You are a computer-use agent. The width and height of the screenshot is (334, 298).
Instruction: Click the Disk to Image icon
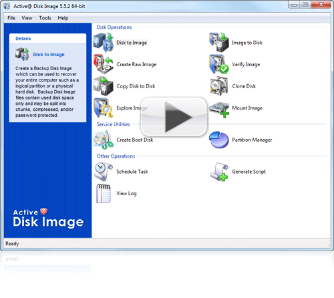(104, 42)
